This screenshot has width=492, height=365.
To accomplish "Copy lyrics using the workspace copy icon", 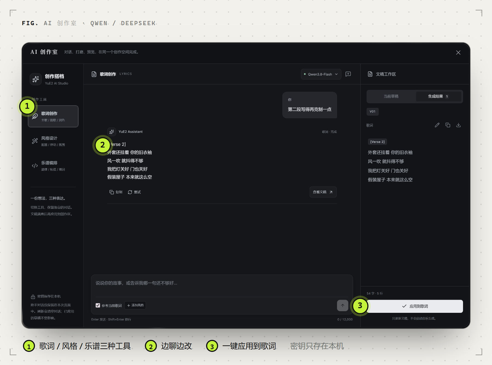I will [x=448, y=125].
